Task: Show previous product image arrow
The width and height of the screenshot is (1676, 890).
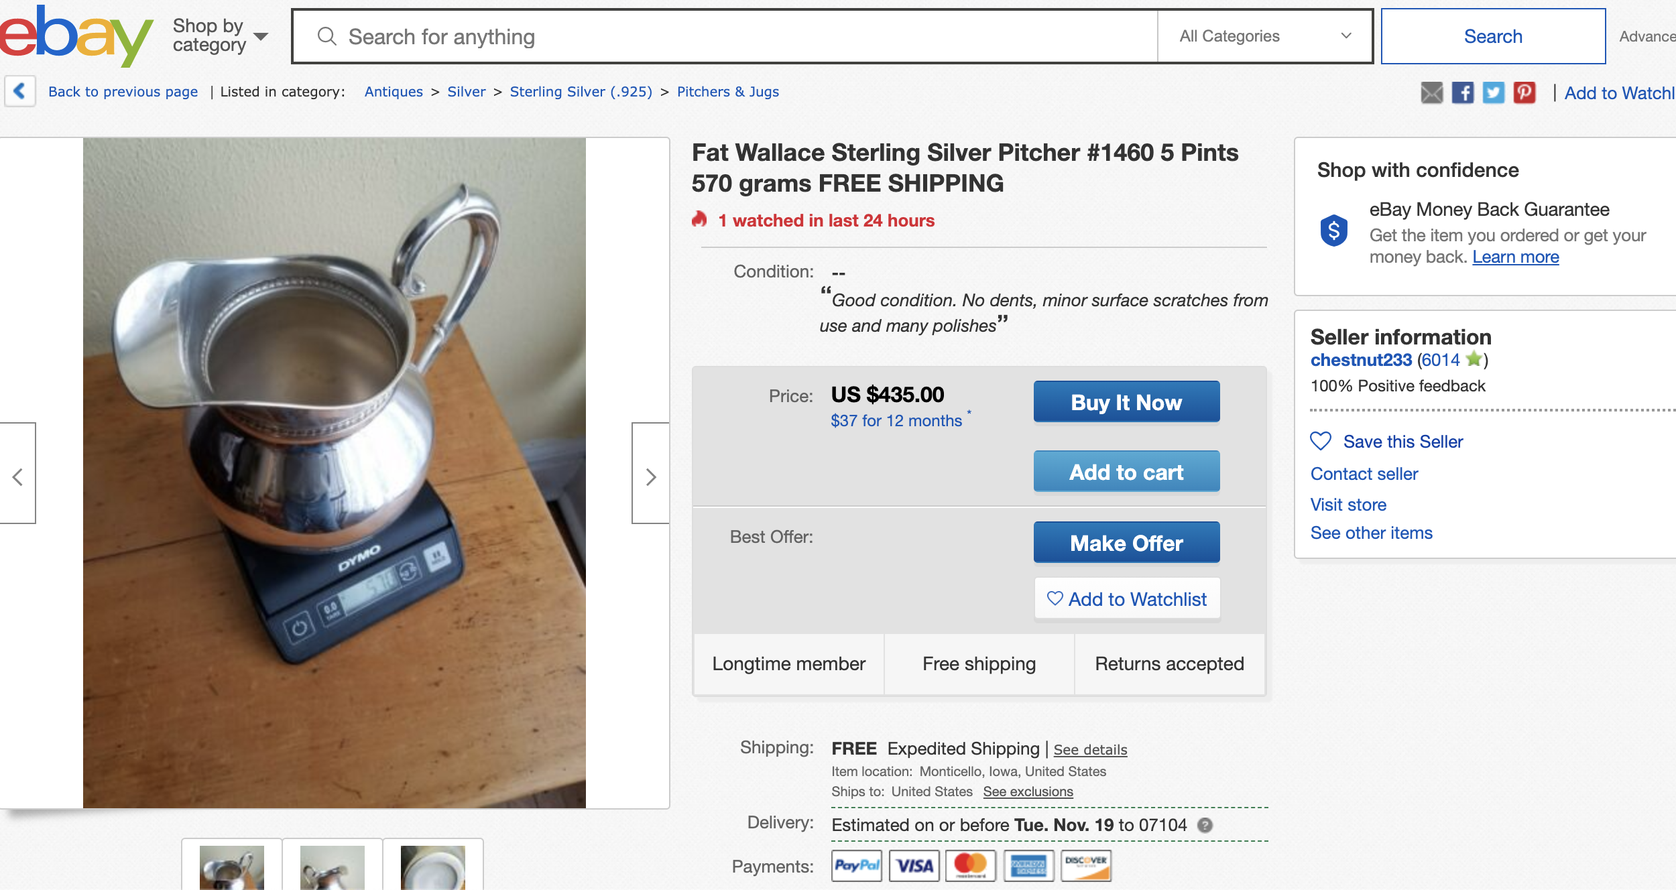Action: [18, 476]
